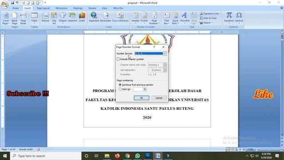The height and width of the screenshot is (160, 284).
Task: Insert a Bookmark
Action: (106, 17)
